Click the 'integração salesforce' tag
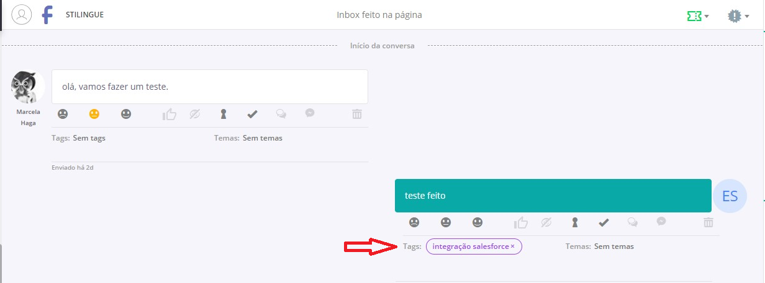Screen dimensions: 765x283 click(470, 246)
